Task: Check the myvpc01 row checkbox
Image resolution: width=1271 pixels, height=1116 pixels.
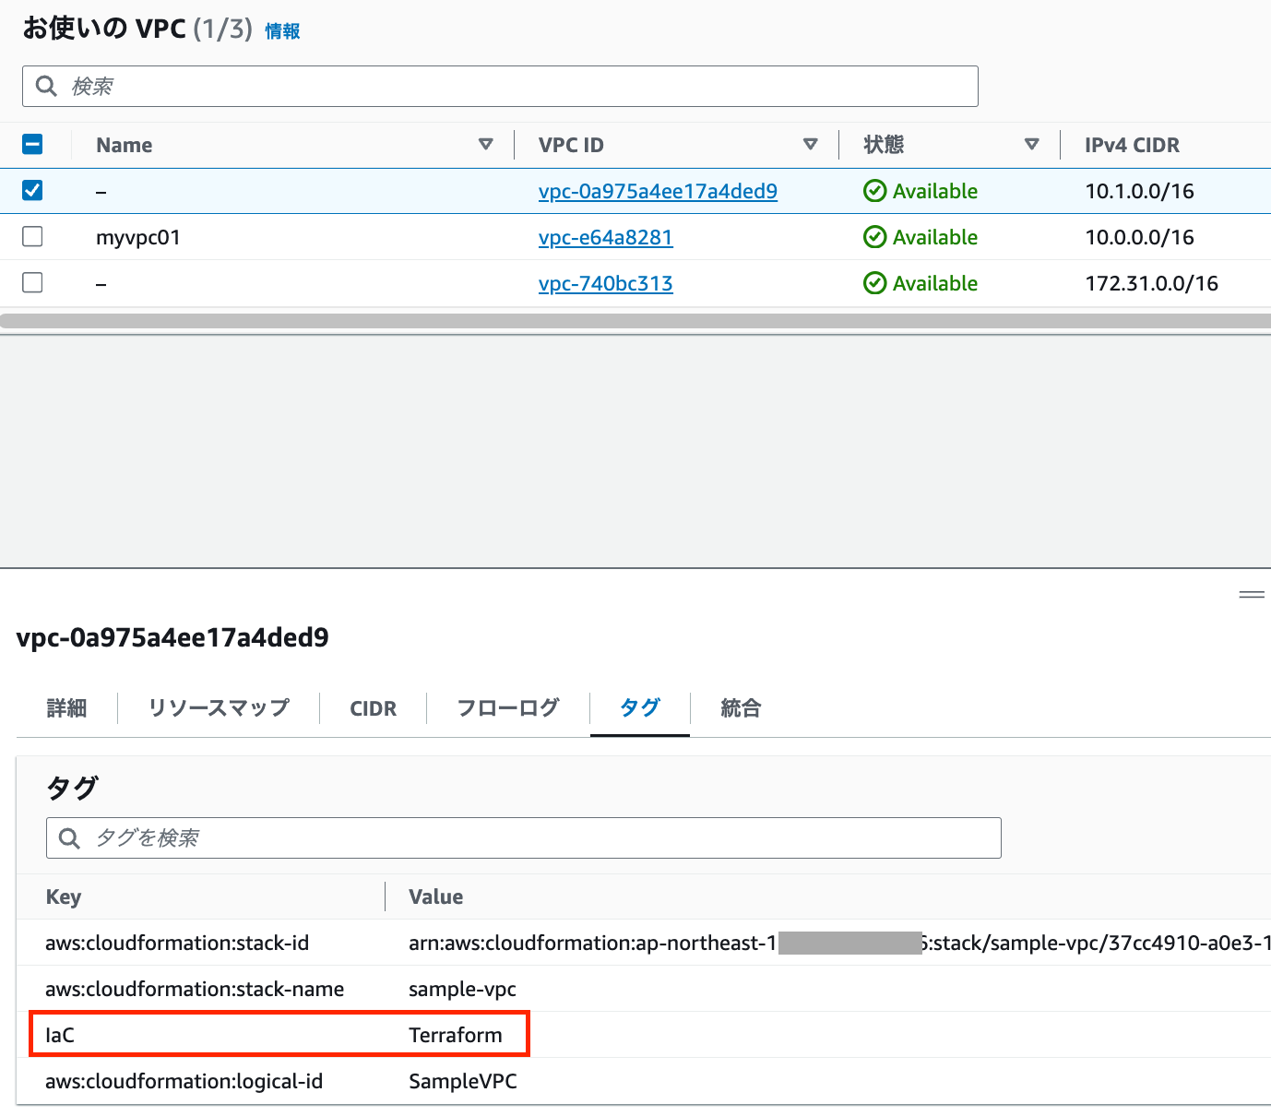Action: coord(32,236)
